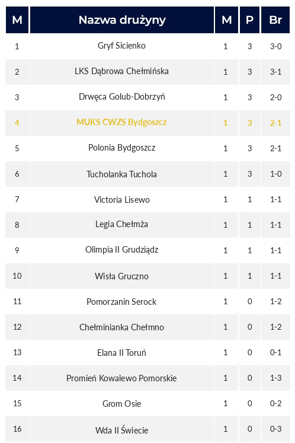Click the Nazwa drużyny column header
295x443 pixels.
click(122, 20)
